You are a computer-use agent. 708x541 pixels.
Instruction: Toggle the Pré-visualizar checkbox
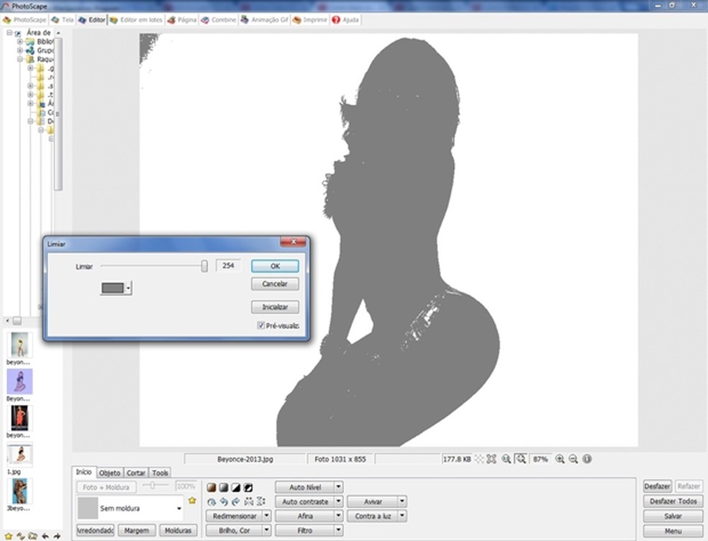point(260,326)
